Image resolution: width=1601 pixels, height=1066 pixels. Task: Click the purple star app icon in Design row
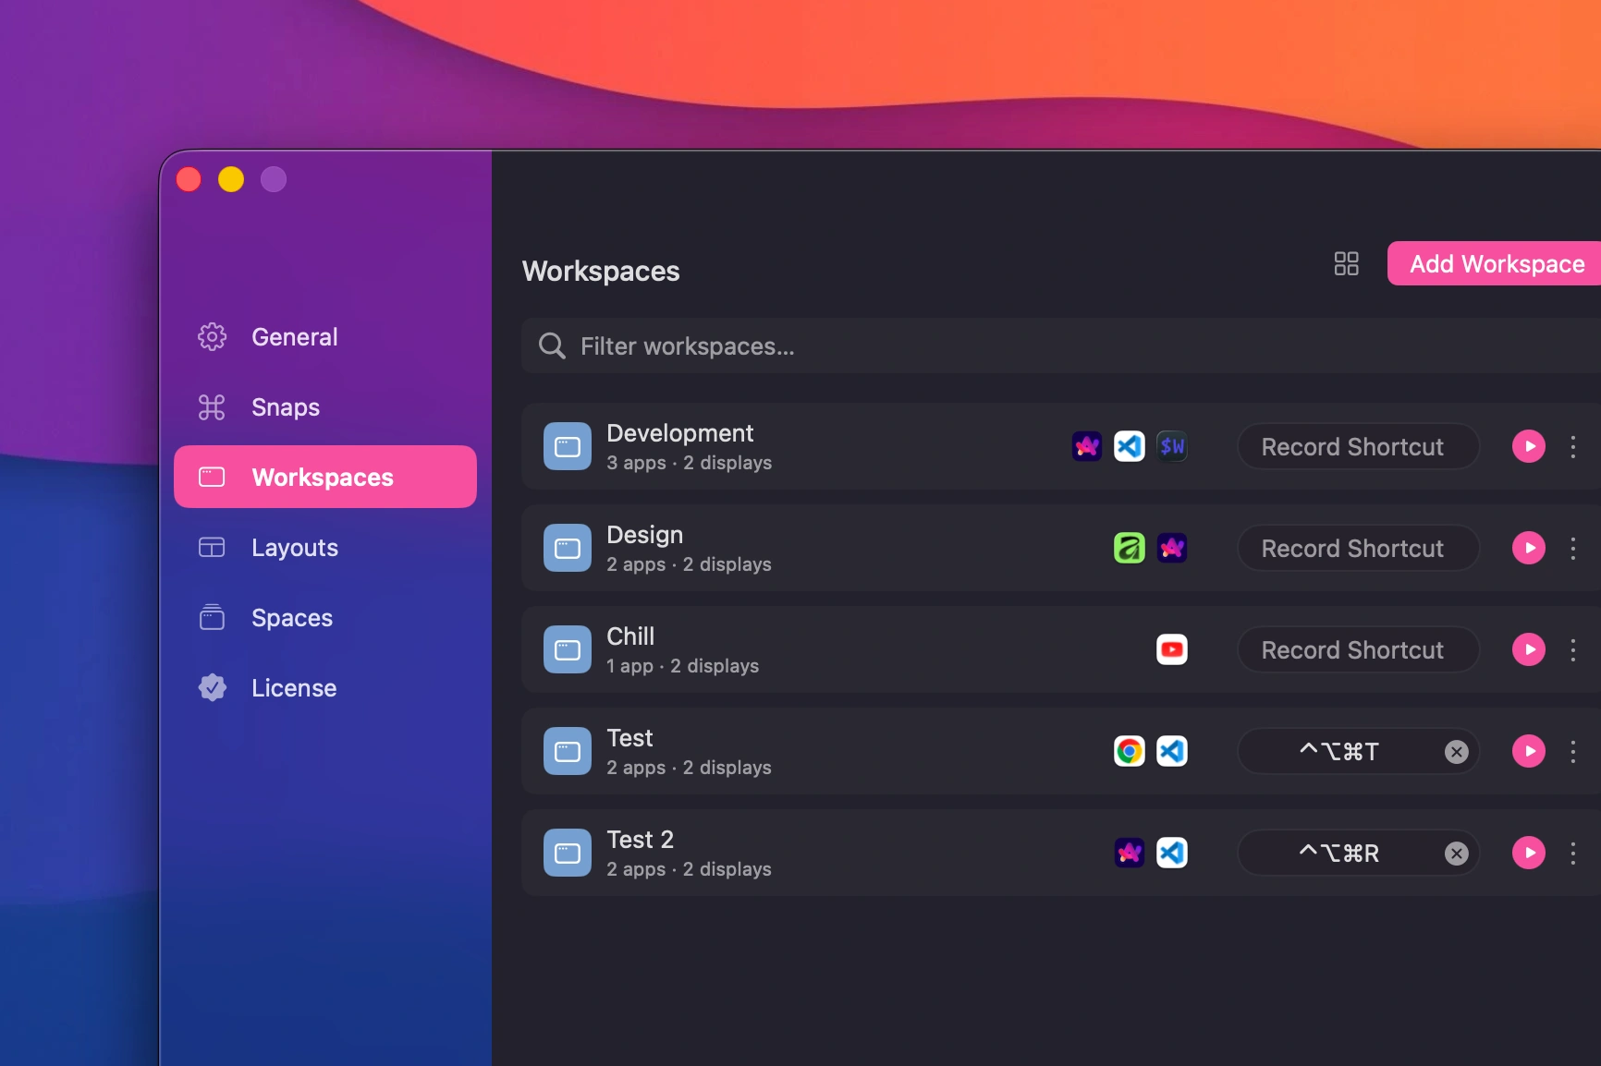tap(1172, 549)
